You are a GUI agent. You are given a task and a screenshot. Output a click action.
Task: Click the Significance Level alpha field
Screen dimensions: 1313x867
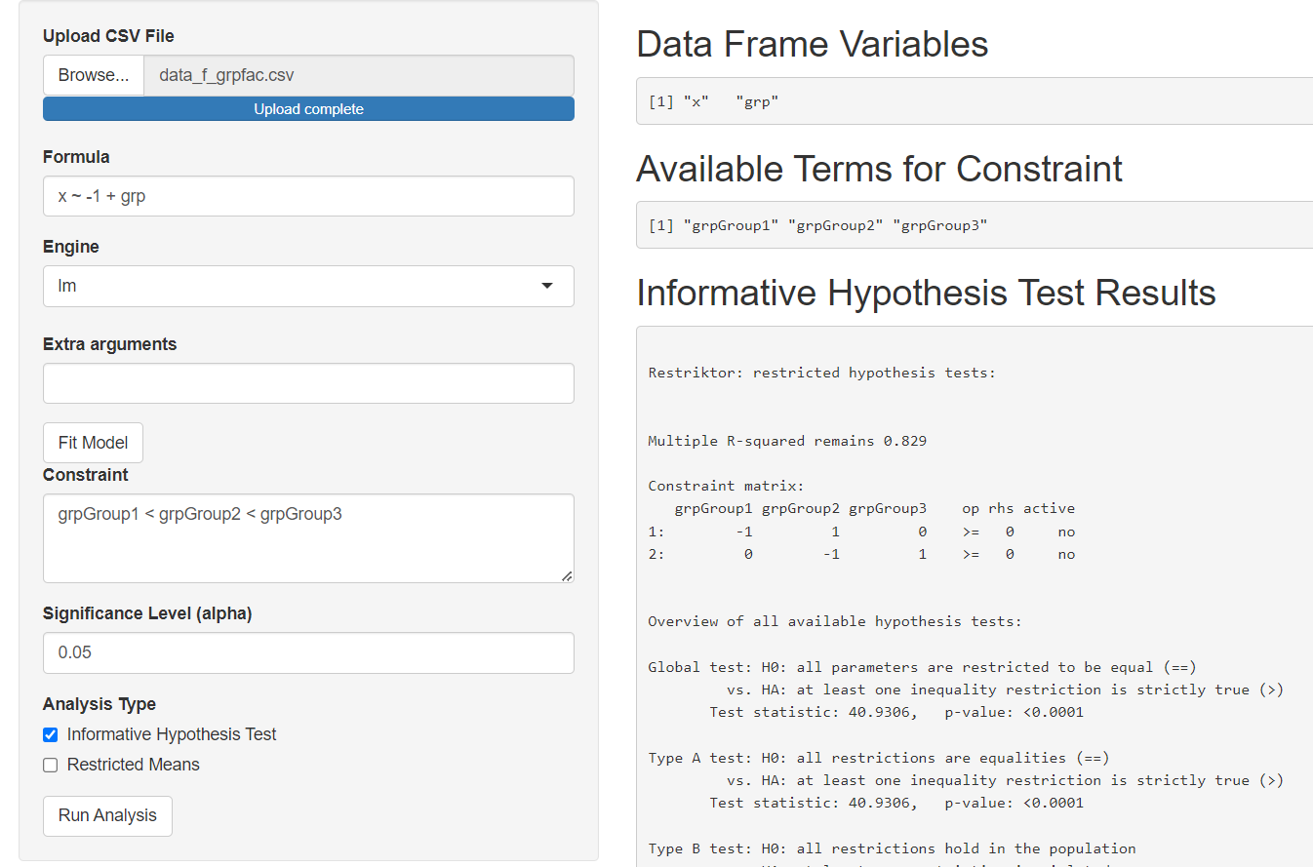pyautogui.click(x=308, y=652)
